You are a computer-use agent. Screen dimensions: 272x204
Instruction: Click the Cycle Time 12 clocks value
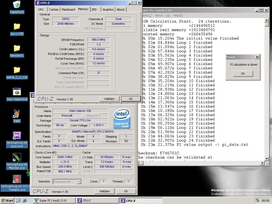pyautogui.click(x=99, y=63)
